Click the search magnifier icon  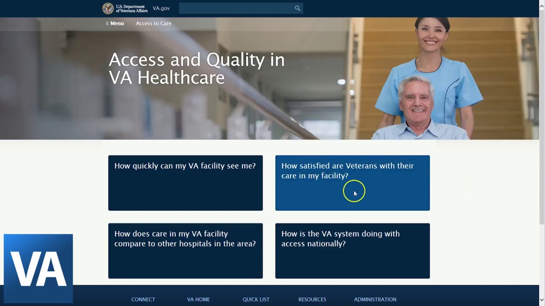[x=298, y=8]
